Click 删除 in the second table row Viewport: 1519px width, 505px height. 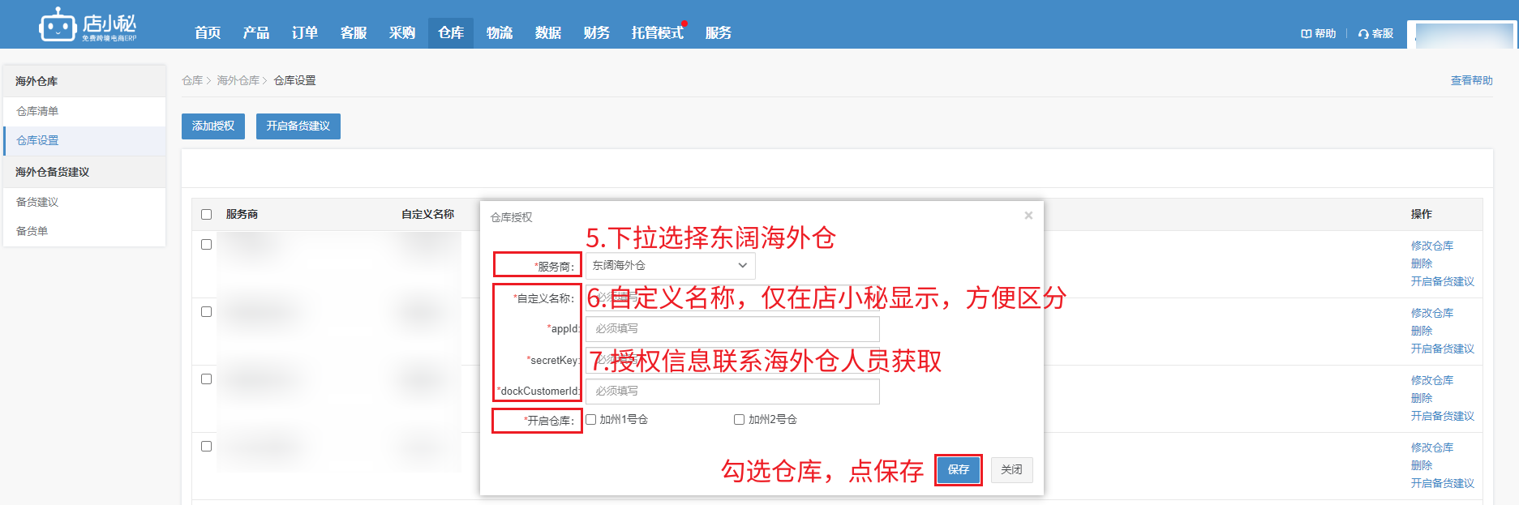coord(1422,331)
